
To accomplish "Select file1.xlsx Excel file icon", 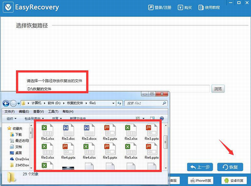I will coord(48,132).
